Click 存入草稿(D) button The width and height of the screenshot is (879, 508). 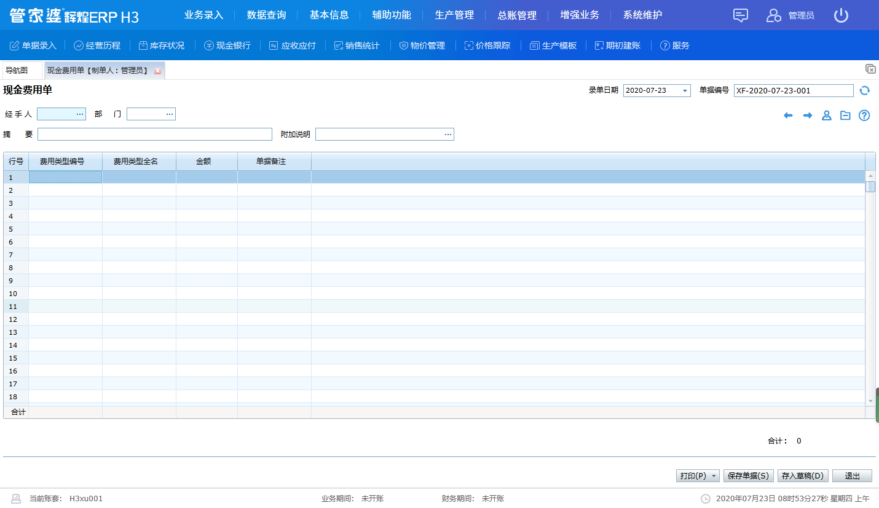[x=803, y=476]
